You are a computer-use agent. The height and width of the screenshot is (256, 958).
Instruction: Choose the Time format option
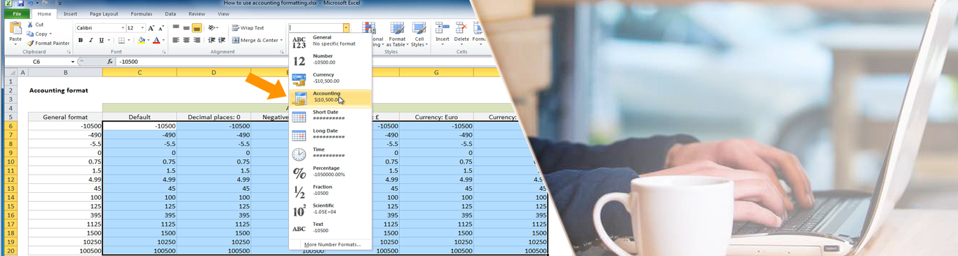330,154
